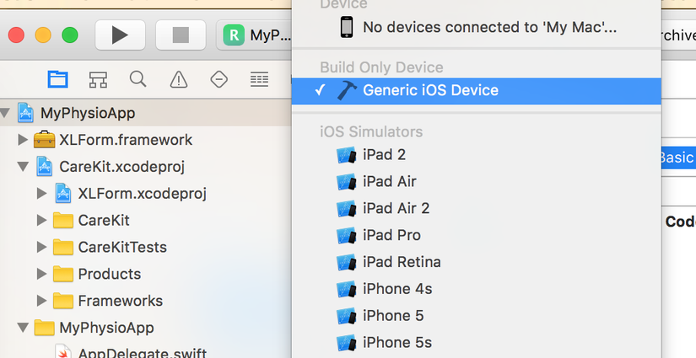Open the Find navigator magnifier icon
Screen dimensions: 696x358
pos(138,79)
